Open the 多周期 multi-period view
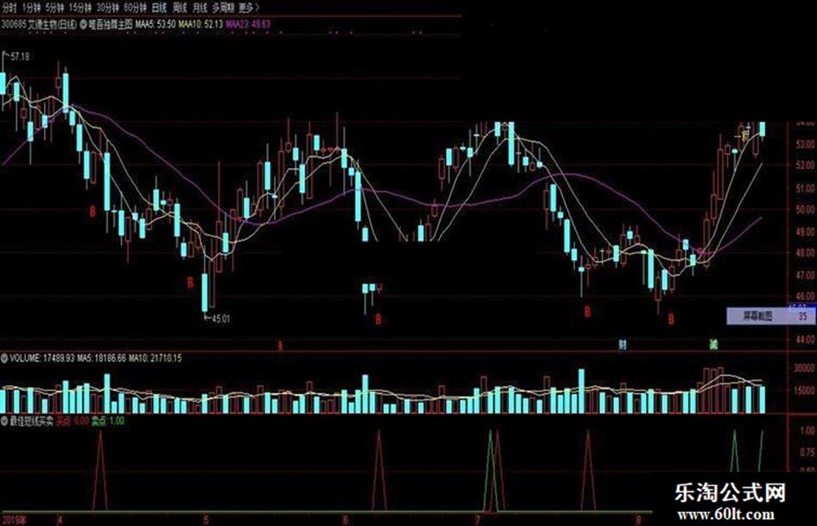Viewport: 817px width, 526px height. [x=224, y=8]
